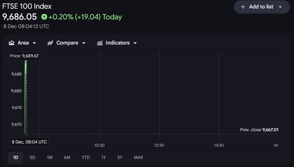The height and width of the screenshot is (167, 294).
Task: Click the 9,685 price axis label
Action: click(16, 74)
